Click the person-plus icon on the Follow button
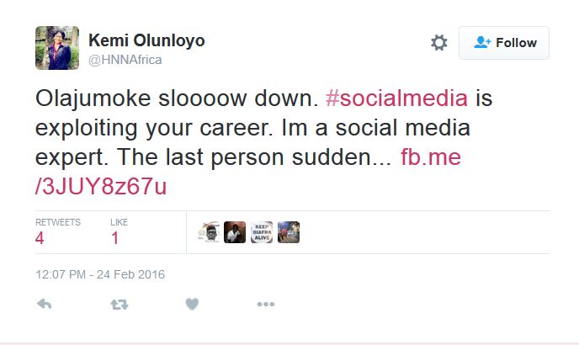Screen dimensions: 579x345 tap(482, 43)
